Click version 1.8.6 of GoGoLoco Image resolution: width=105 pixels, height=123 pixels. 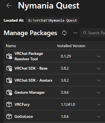65,116
